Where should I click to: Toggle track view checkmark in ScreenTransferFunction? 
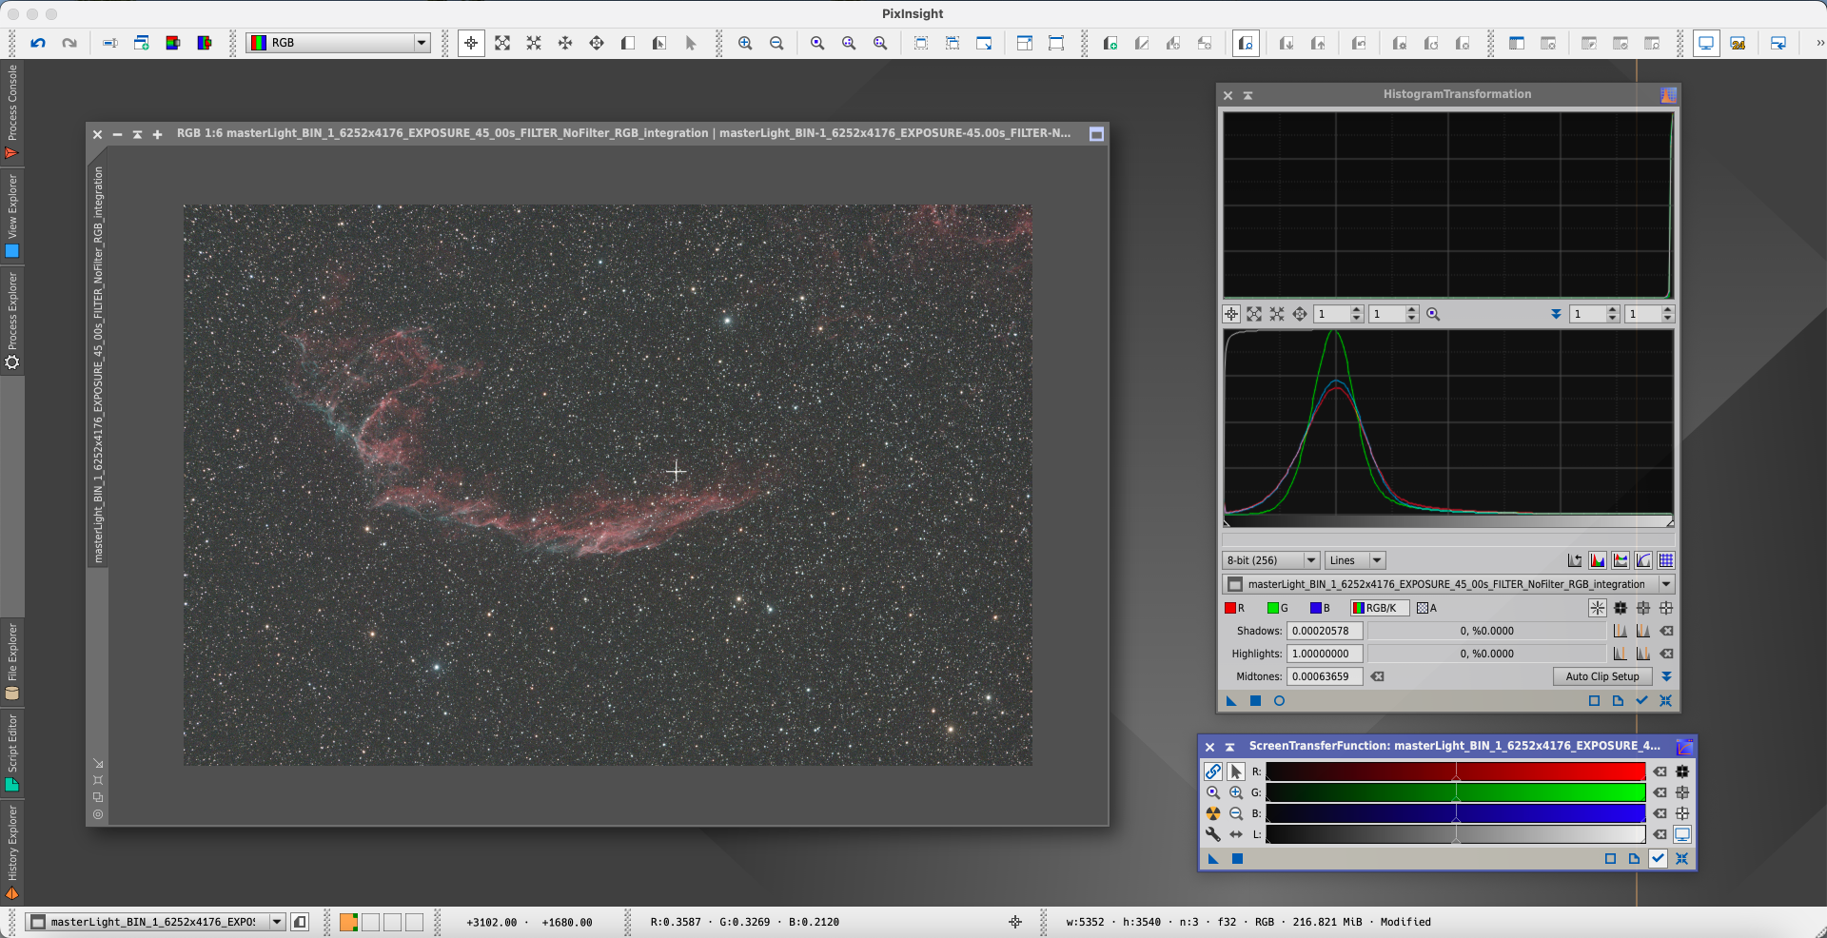pyautogui.click(x=1658, y=858)
